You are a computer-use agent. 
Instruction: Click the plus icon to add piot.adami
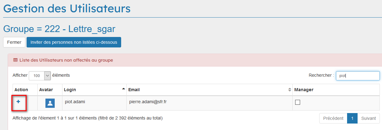18,102
